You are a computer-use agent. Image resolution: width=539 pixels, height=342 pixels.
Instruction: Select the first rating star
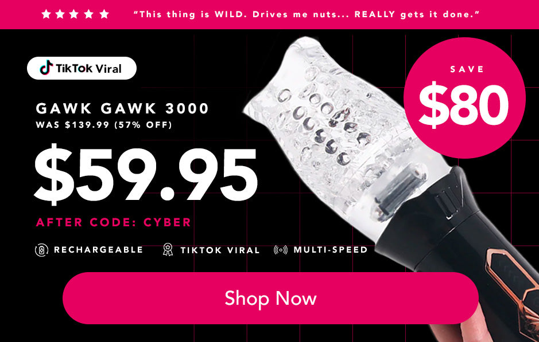tap(46, 14)
